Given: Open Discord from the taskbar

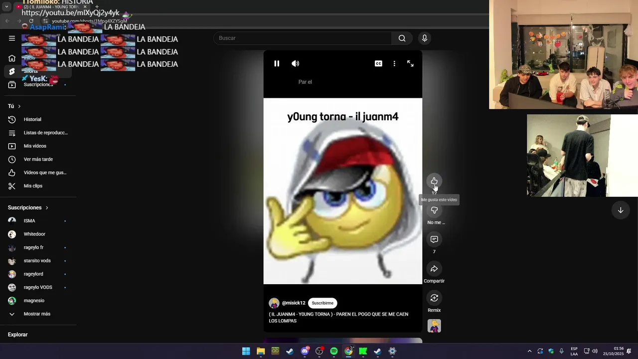Looking at the screenshot, I should coord(305,351).
